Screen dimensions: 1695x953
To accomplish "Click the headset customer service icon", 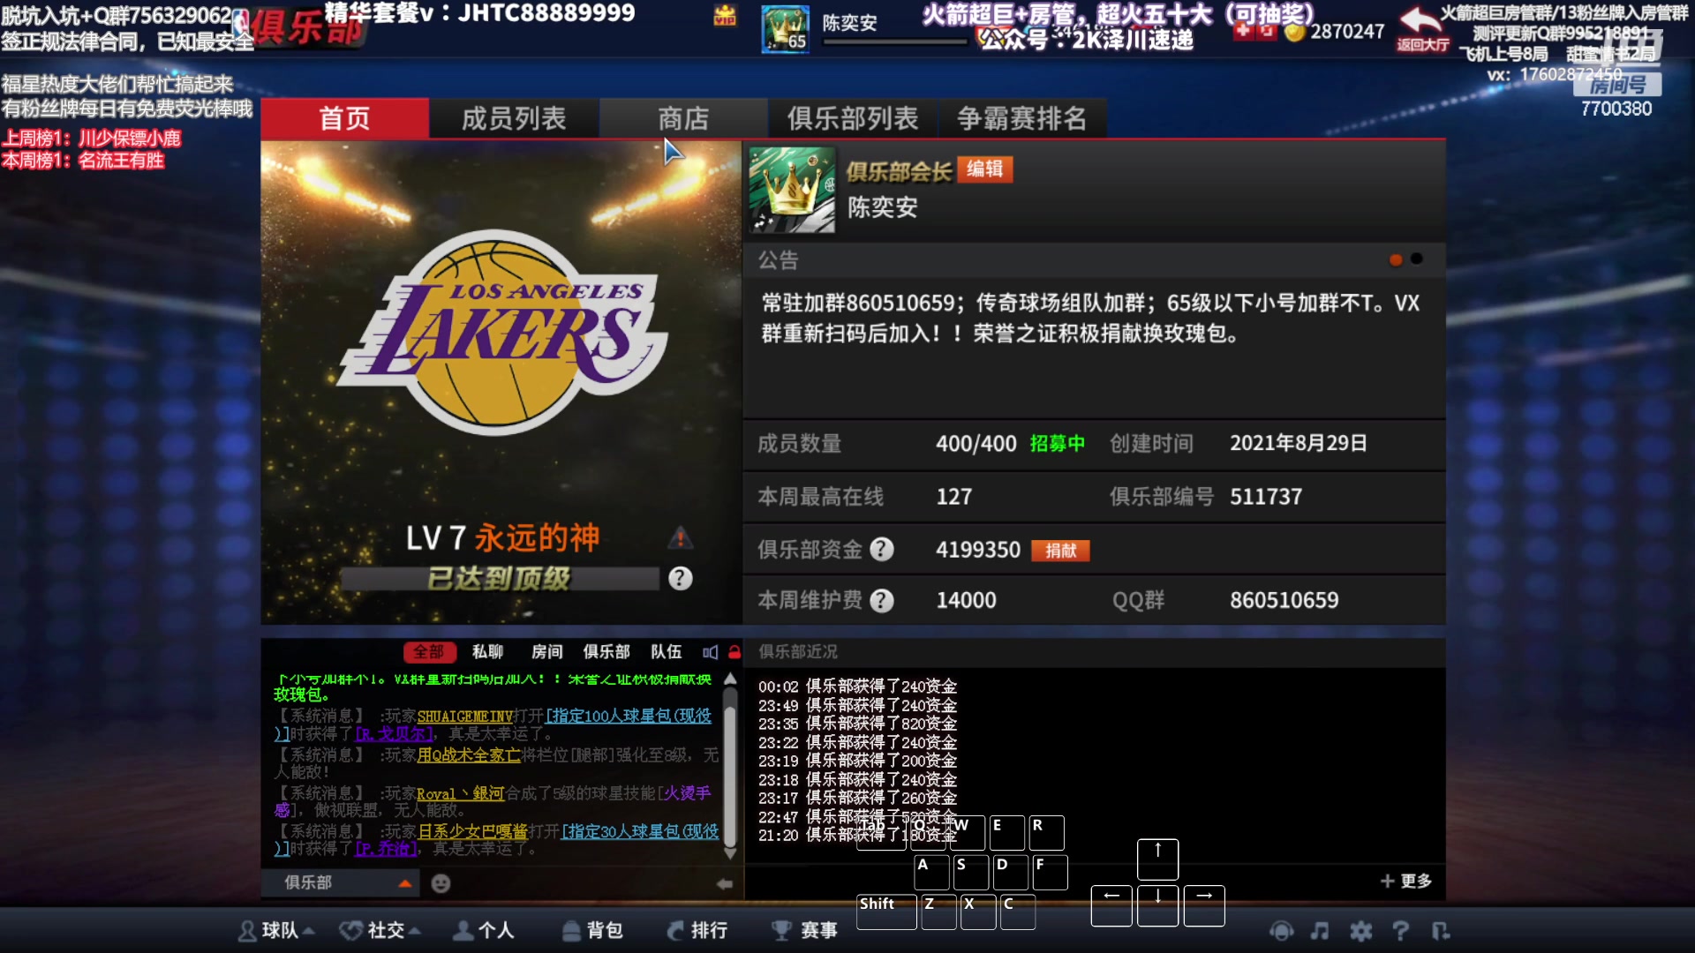I will pos(1281,931).
